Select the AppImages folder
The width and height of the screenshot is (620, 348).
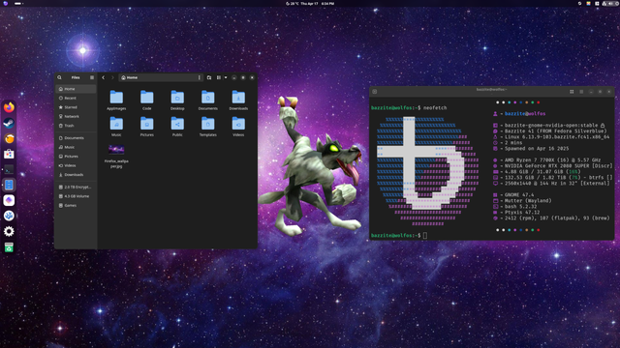click(116, 101)
